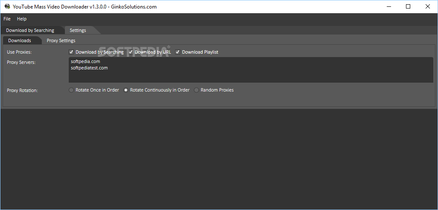The image size is (438, 210).
Task: Select Rotate Continuously in Order option
Action: click(126, 90)
